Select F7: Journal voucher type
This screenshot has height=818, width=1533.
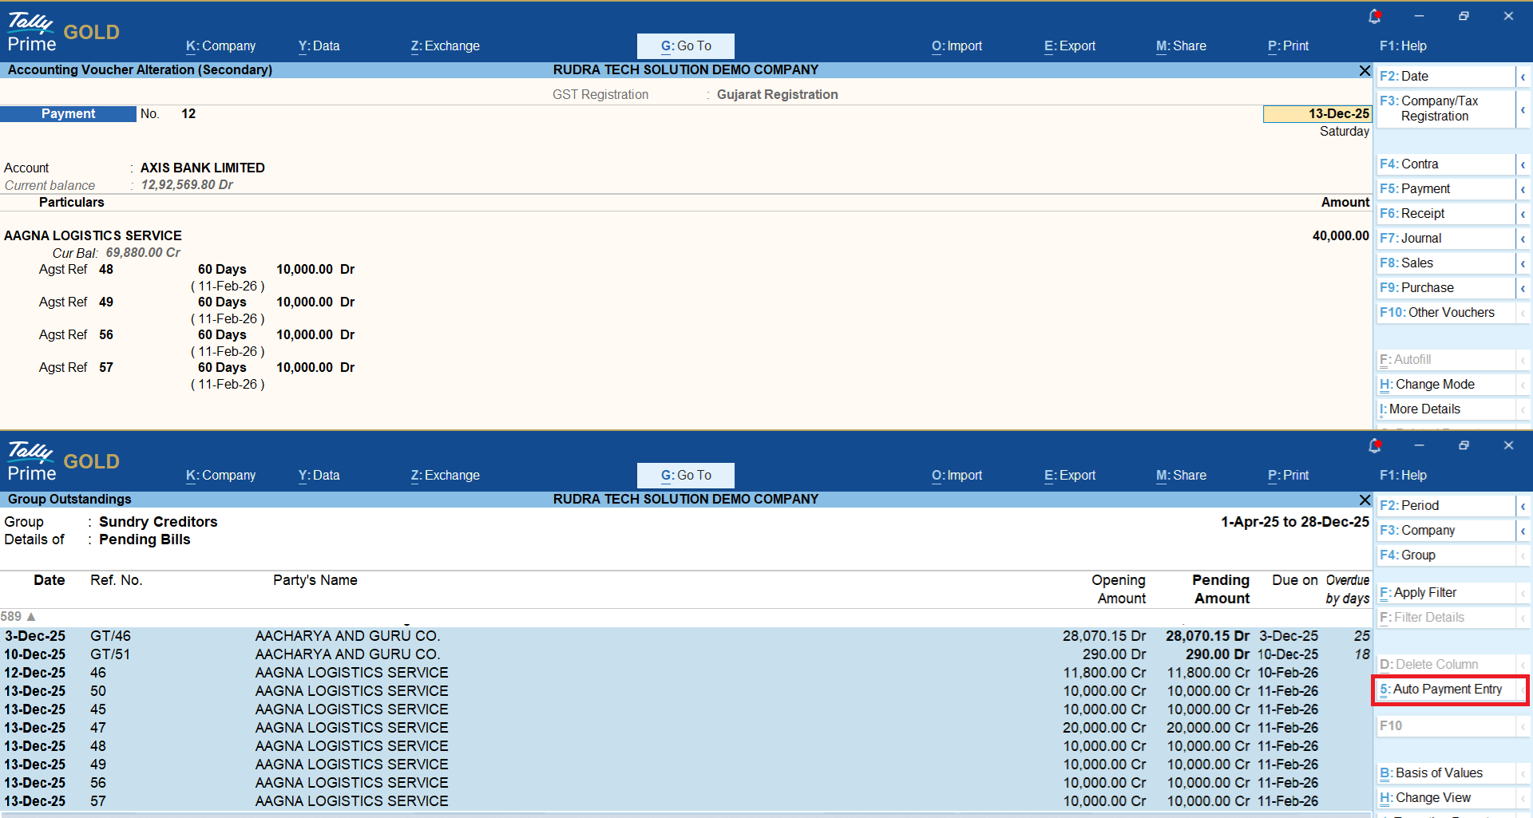[1445, 239]
